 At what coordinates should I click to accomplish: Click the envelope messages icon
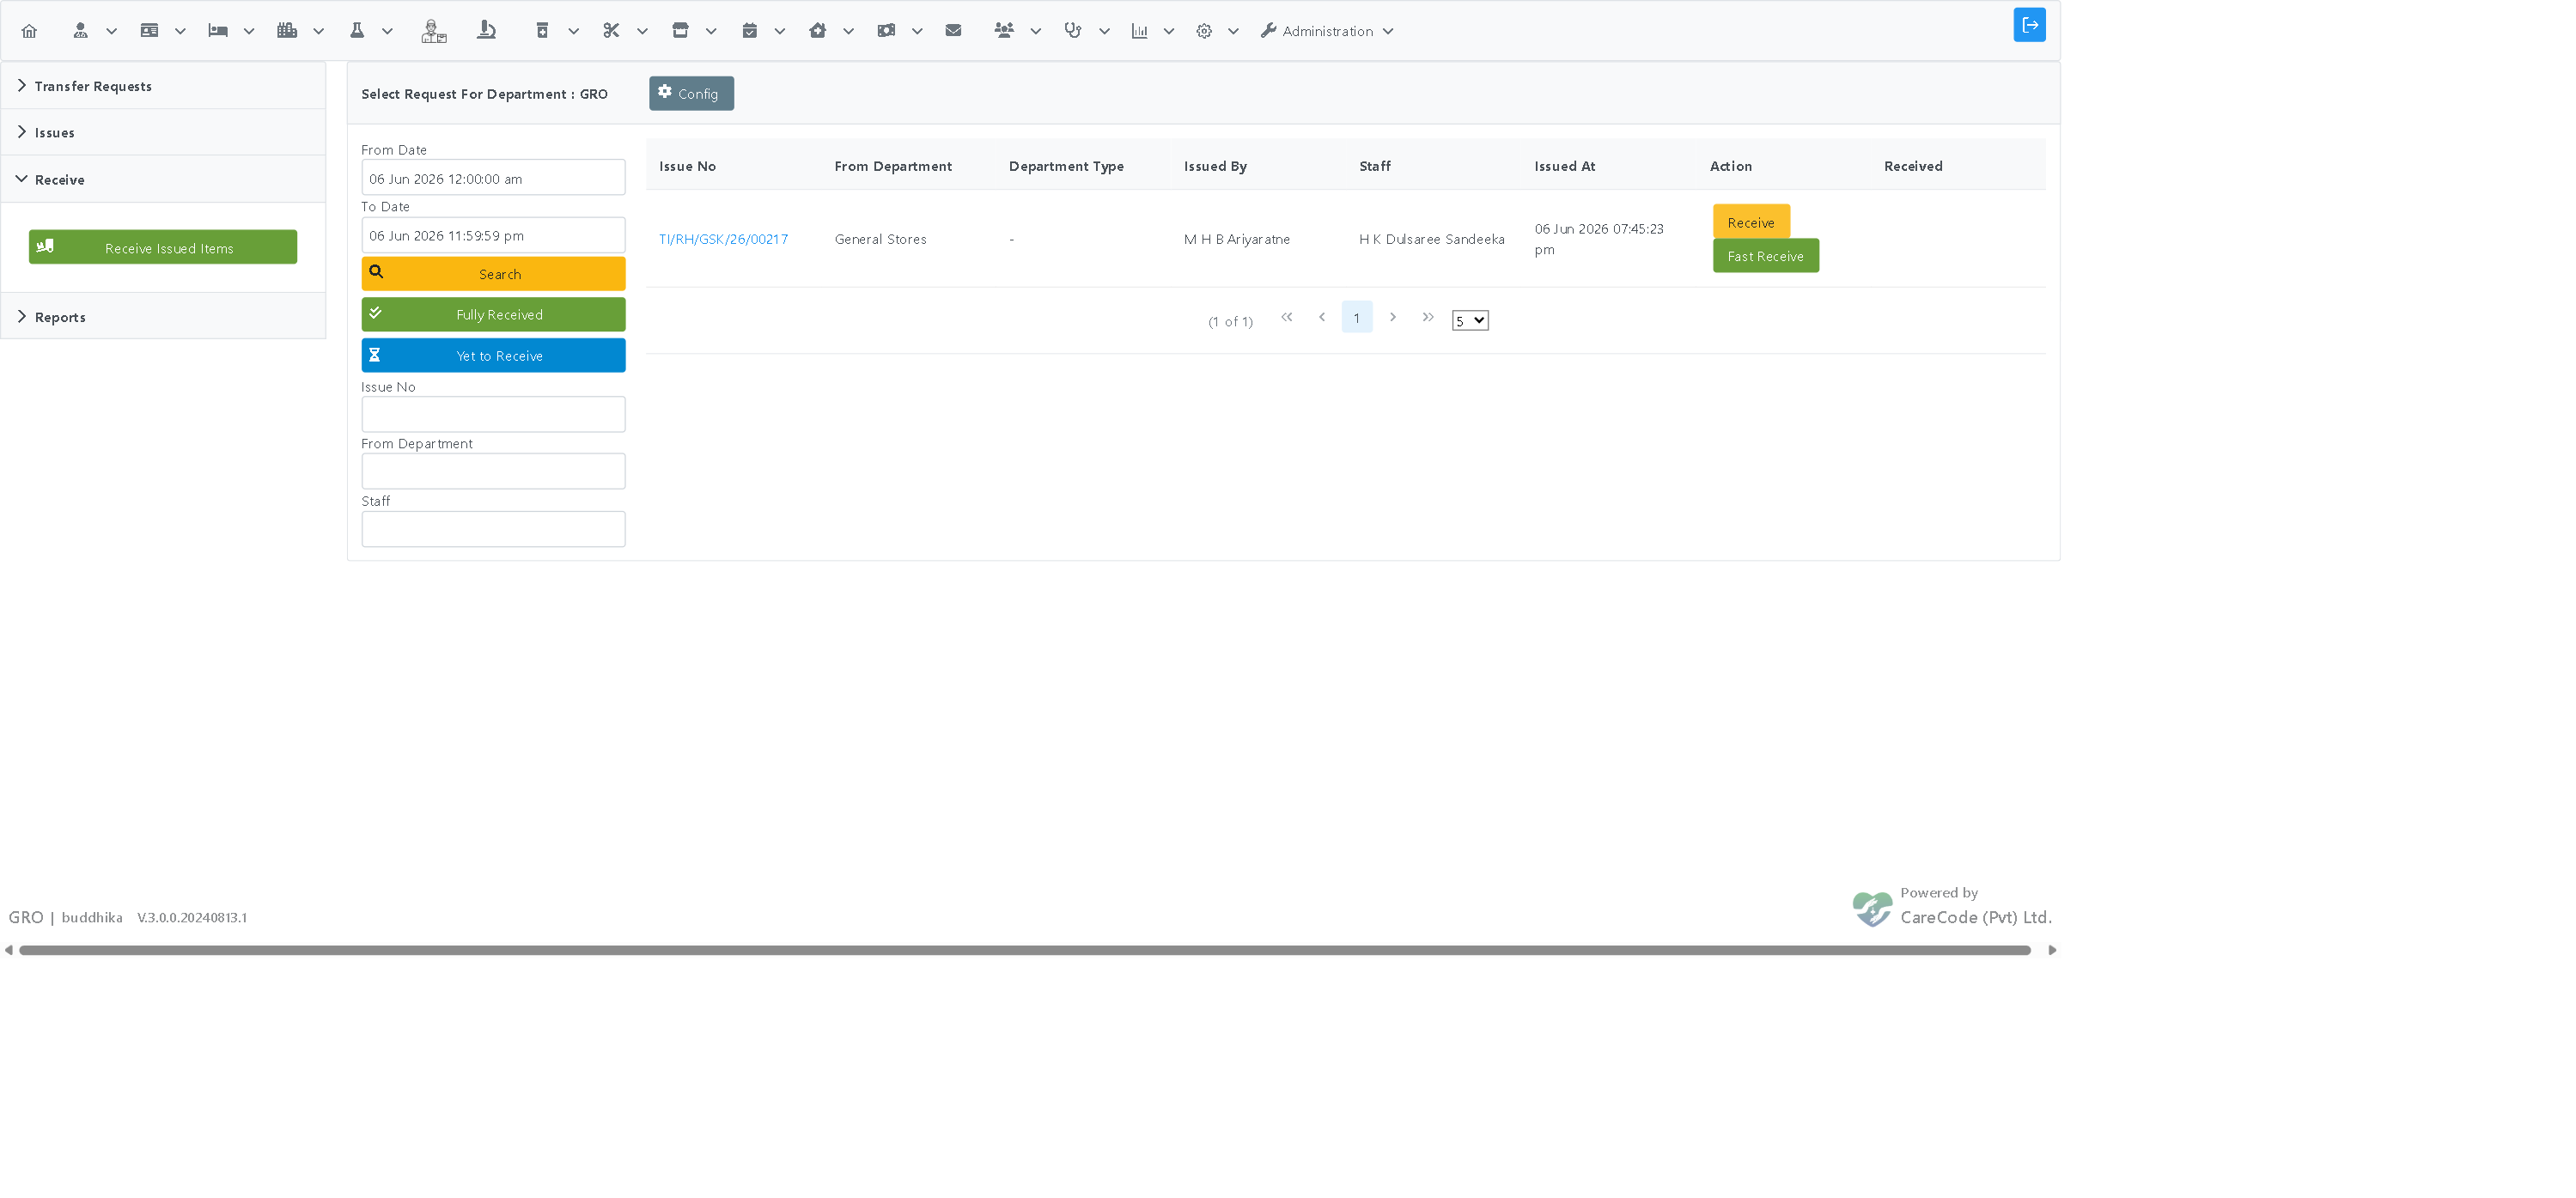(953, 31)
